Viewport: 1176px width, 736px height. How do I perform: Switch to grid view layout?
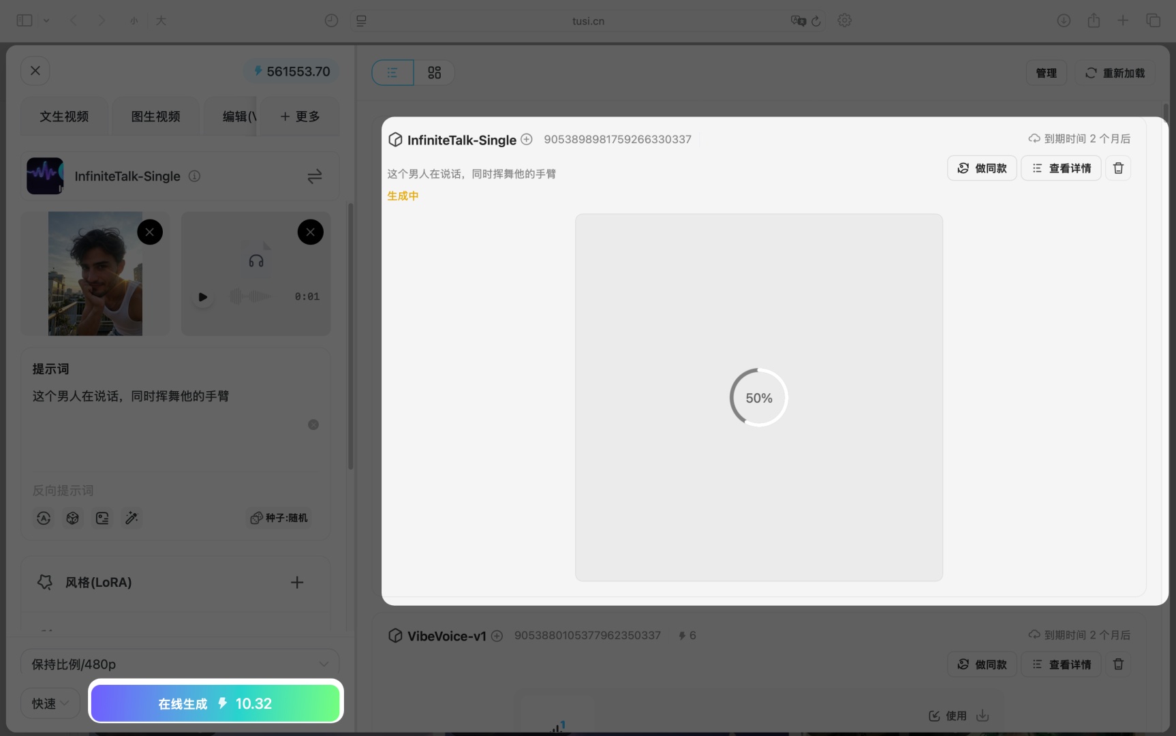[434, 73]
